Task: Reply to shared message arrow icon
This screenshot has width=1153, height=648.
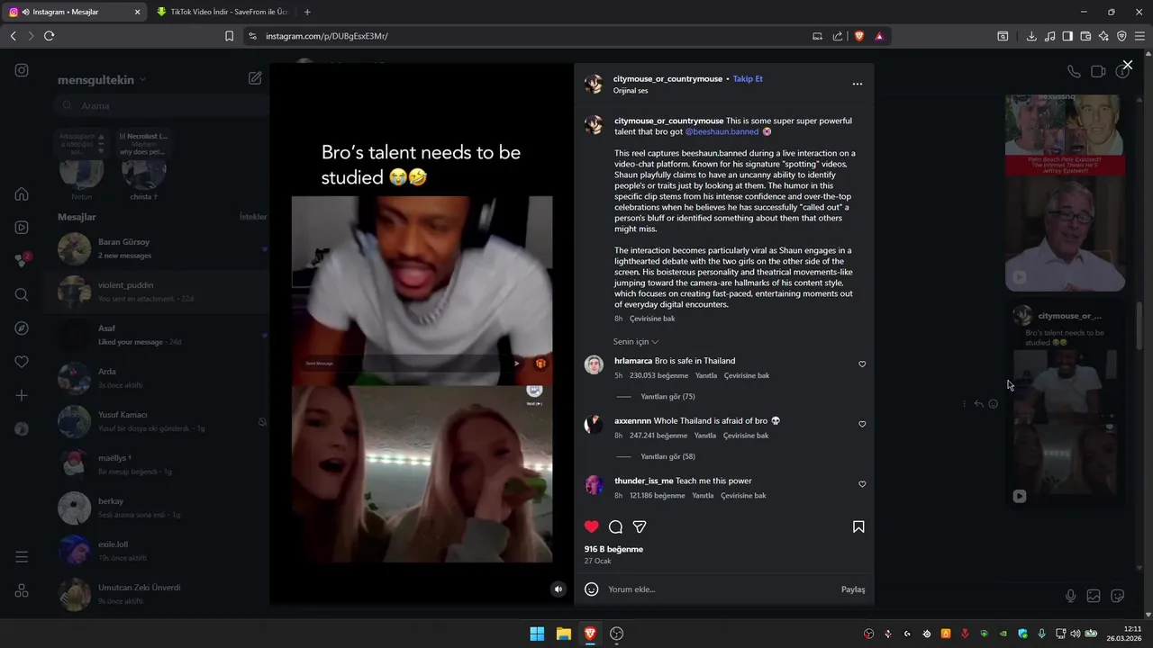Action: (978, 404)
